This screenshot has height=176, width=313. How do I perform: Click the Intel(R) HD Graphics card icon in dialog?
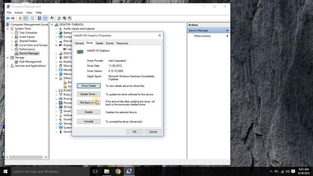tap(80, 52)
